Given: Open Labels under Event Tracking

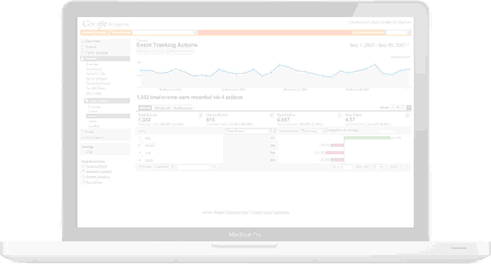Looking at the screenshot, I should 92,121.
